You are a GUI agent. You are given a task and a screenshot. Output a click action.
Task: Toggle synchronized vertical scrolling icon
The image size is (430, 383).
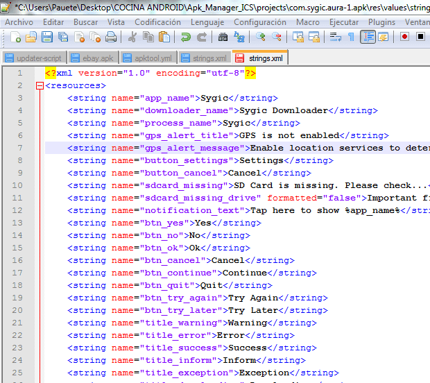(x=298, y=37)
